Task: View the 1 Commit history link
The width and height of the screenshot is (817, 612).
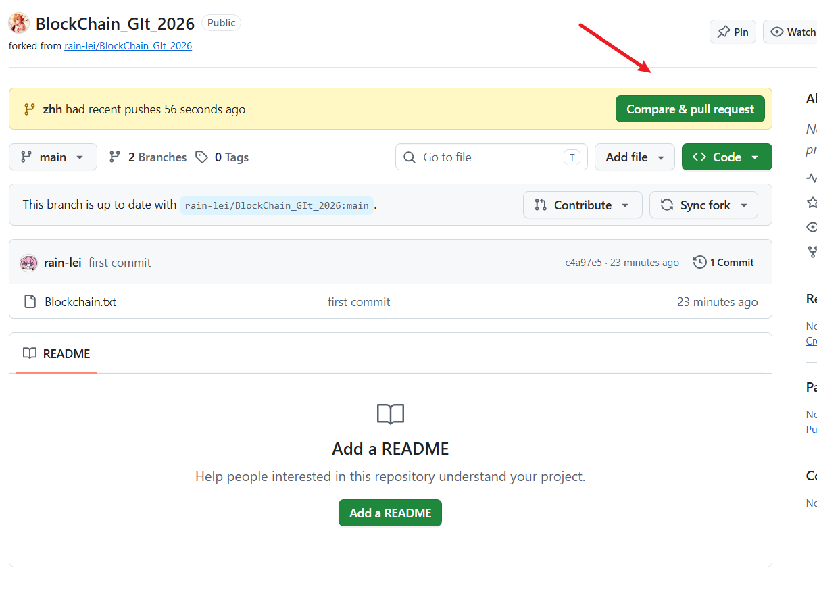Action: [724, 263]
